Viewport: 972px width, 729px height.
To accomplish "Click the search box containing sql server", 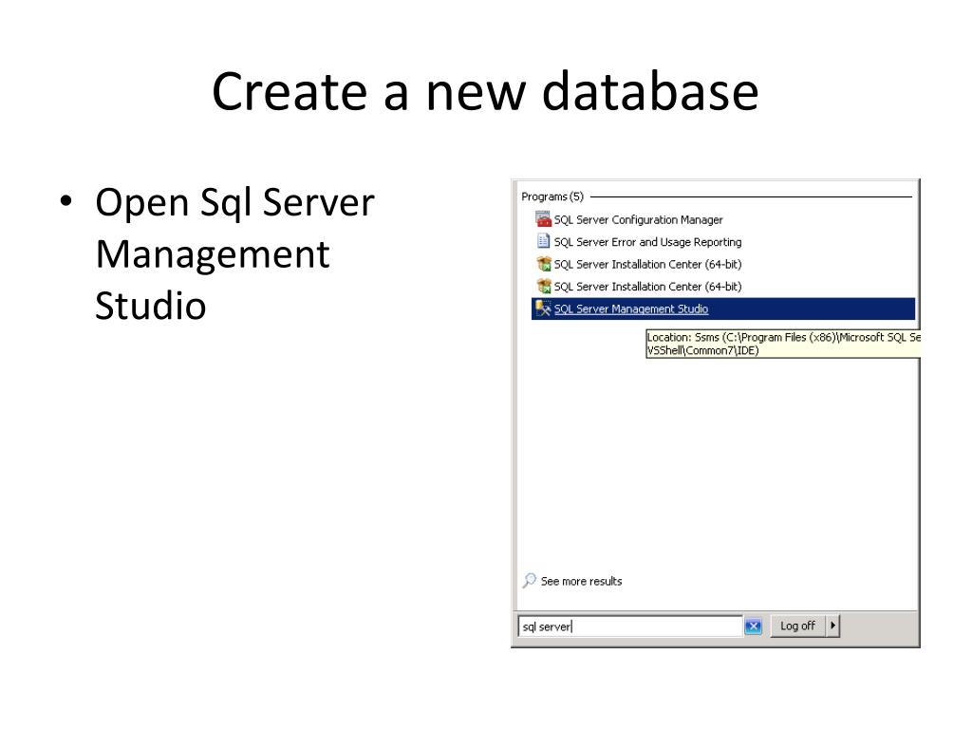I will click(630, 626).
